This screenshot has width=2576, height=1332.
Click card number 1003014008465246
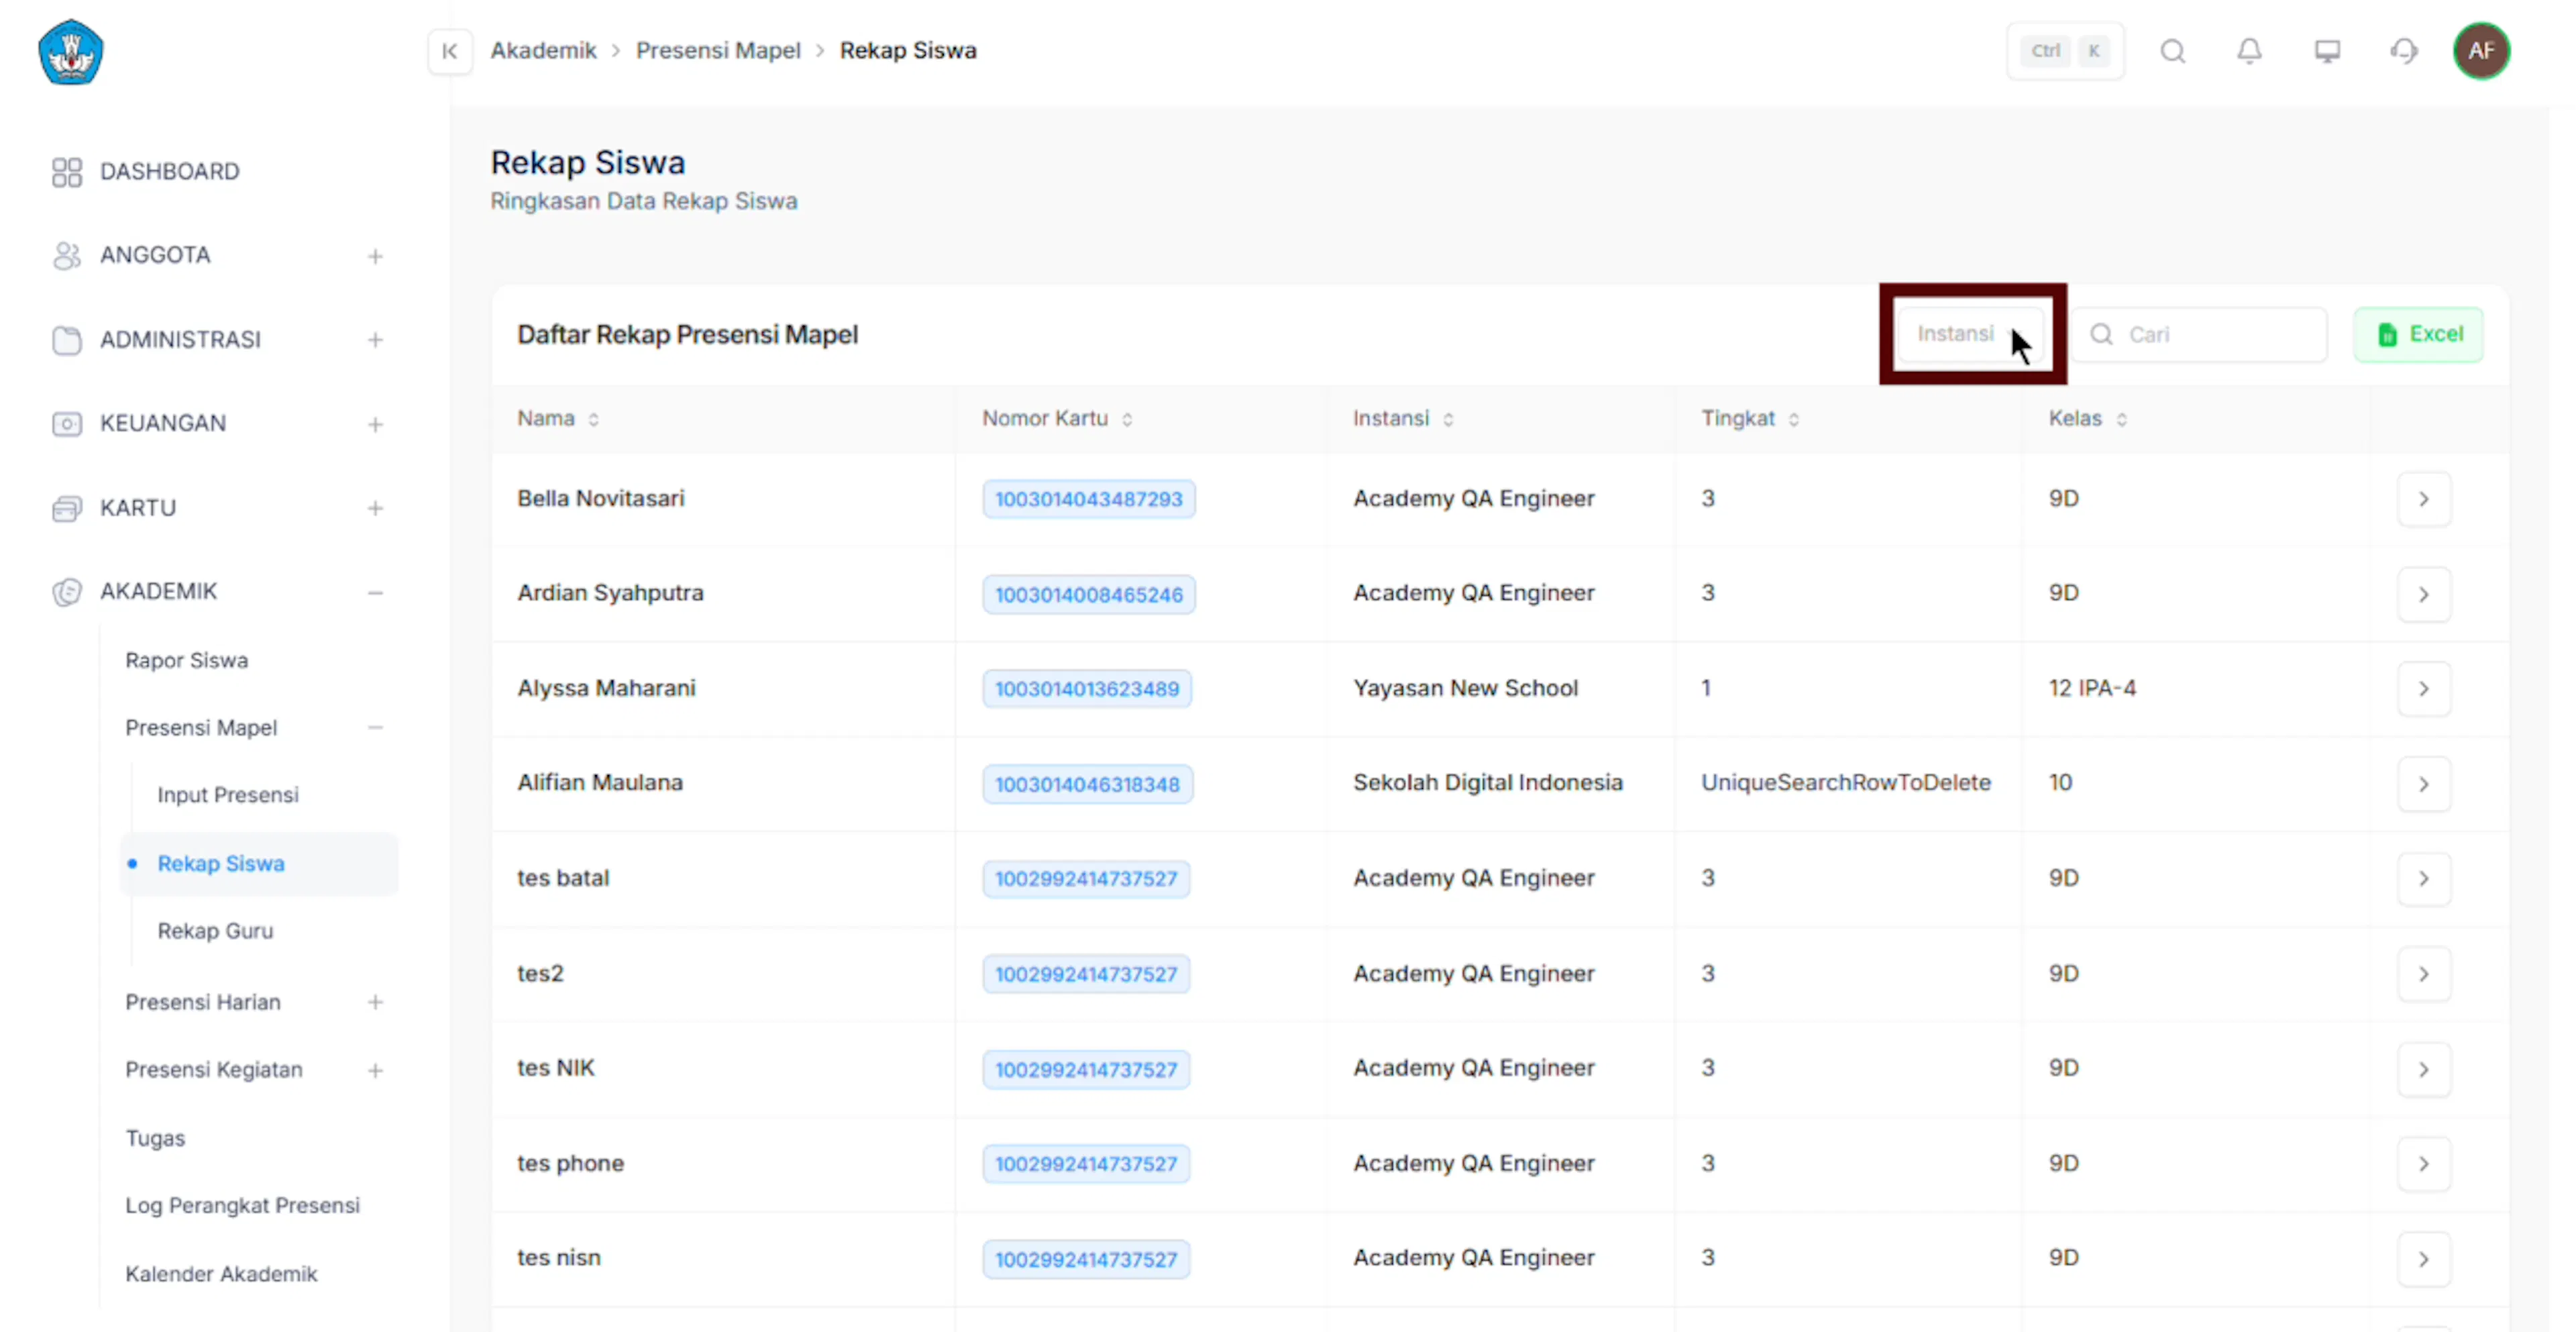1088,594
